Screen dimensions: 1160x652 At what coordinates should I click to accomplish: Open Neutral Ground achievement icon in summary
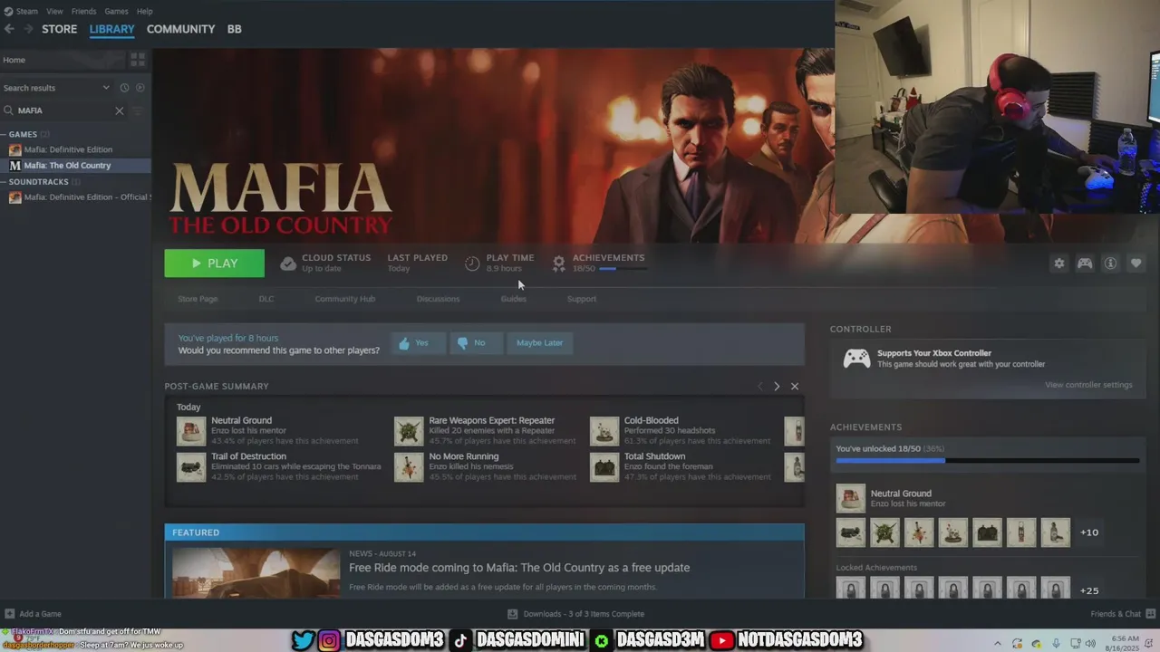click(191, 431)
